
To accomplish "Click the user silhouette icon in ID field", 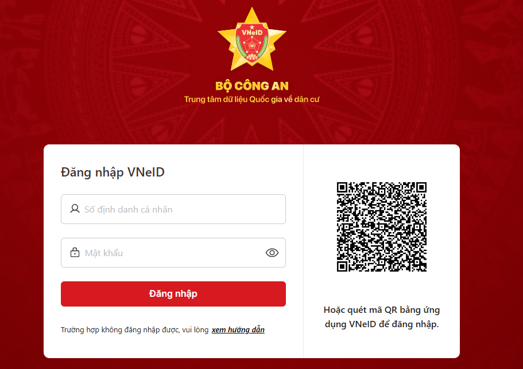I will 75,209.
